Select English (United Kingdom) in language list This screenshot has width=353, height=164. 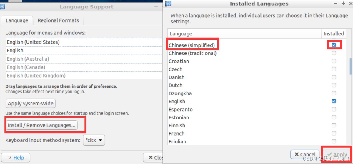pyautogui.click(x=84, y=76)
